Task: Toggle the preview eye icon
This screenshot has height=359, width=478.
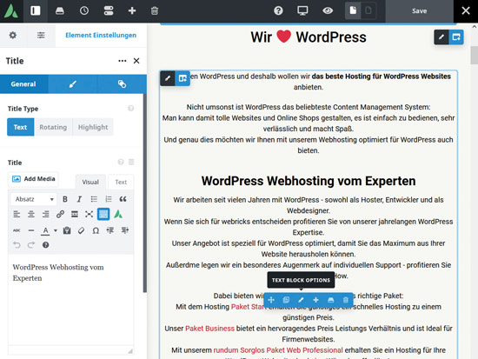Action: (x=328, y=11)
